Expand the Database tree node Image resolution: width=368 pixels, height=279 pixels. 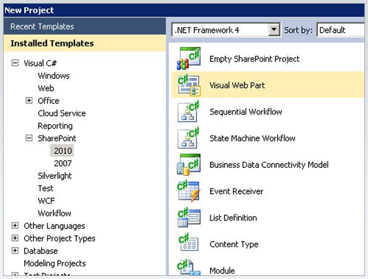15,251
